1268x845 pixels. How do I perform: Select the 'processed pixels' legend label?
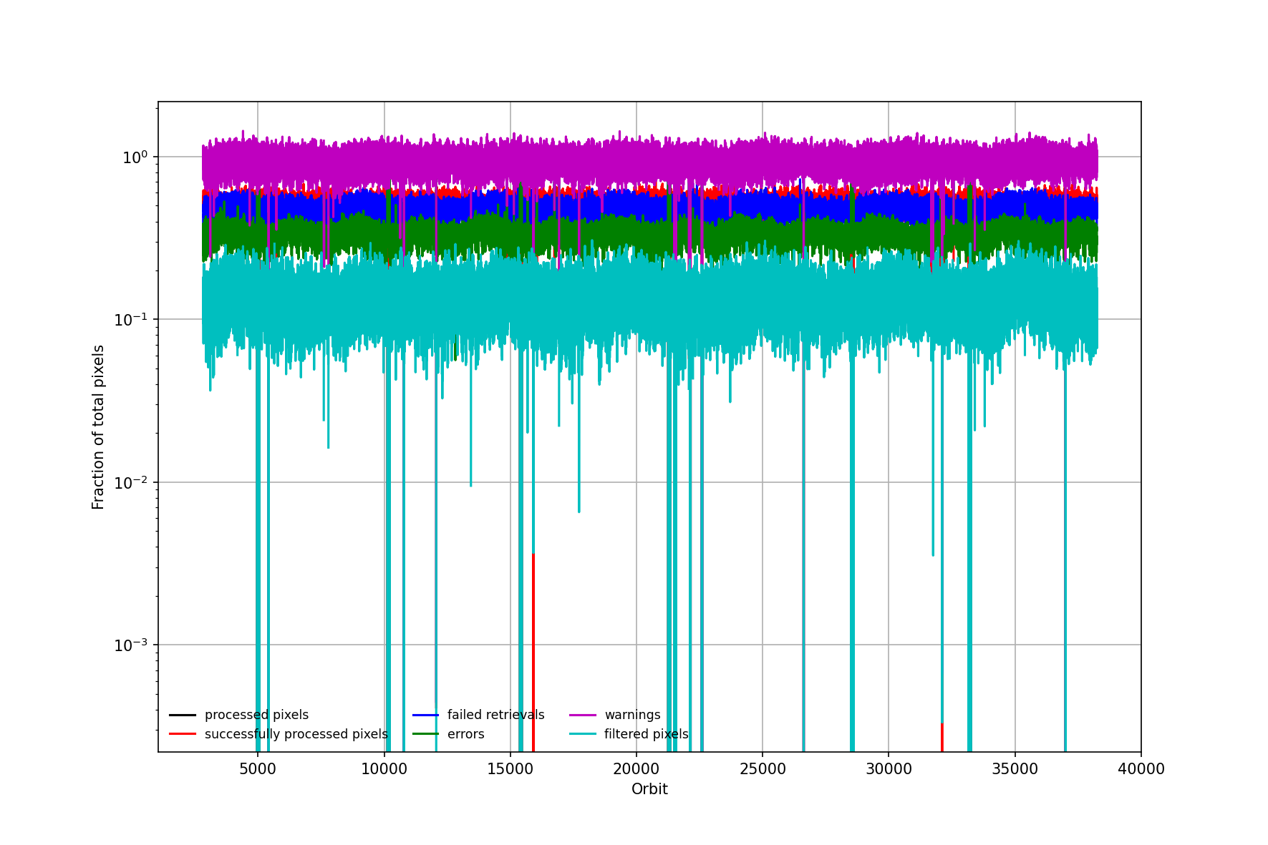(256, 715)
